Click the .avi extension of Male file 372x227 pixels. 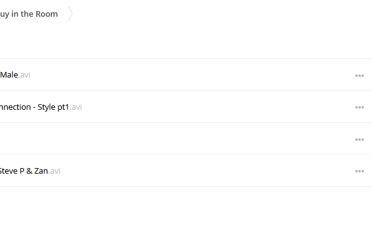[x=24, y=75]
